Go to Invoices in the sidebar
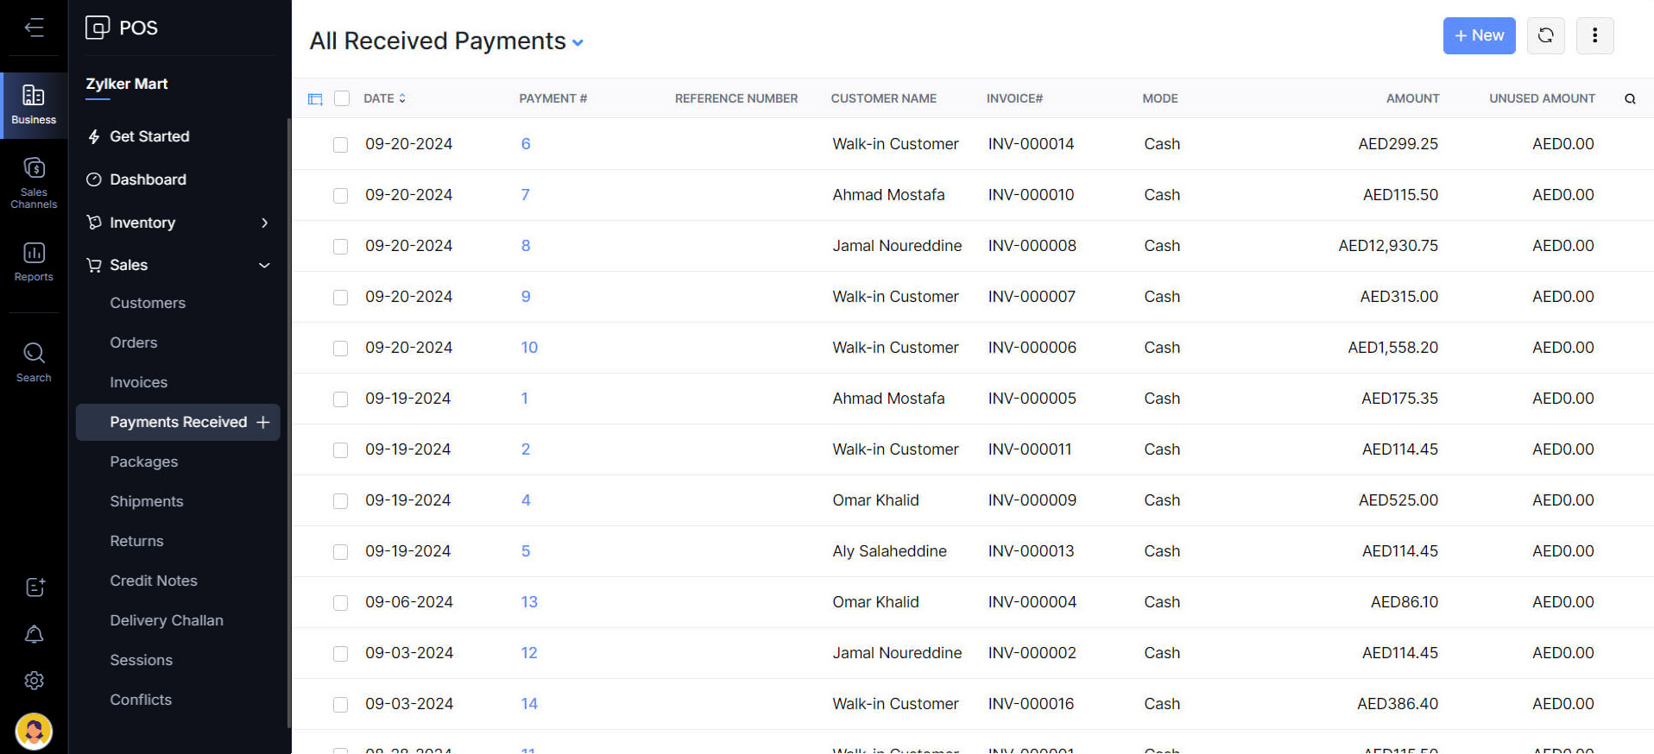 pos(138,382)
